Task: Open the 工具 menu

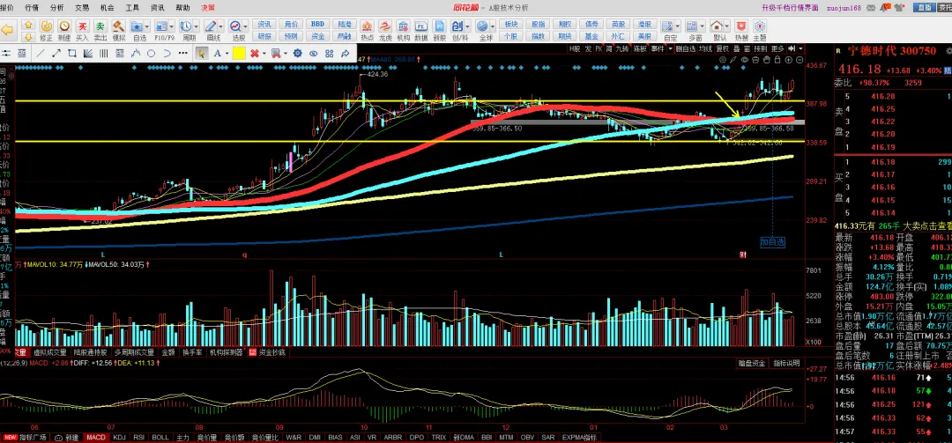Action: coord(131,7)
